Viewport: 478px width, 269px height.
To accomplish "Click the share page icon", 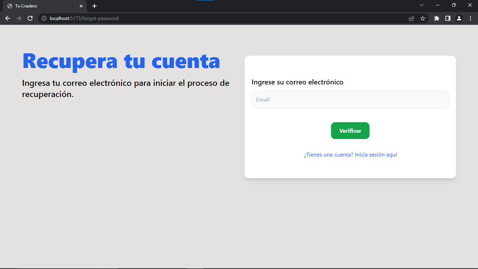I will [411, 18].
